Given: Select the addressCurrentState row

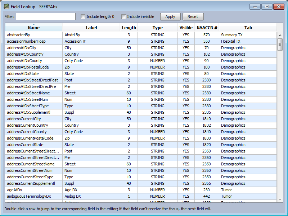Looking at the screenshot, I should (x=141, y=145).
